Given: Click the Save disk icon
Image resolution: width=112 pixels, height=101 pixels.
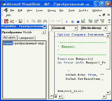Looking at the screenshot, I should coord(20,21).
